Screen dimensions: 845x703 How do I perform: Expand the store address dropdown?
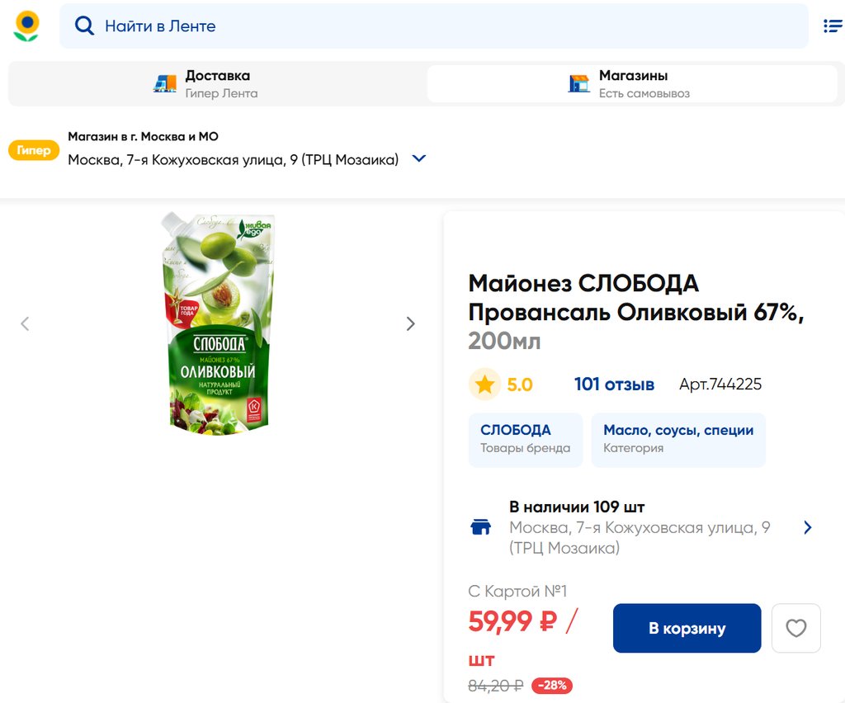[x=419, y=159]
